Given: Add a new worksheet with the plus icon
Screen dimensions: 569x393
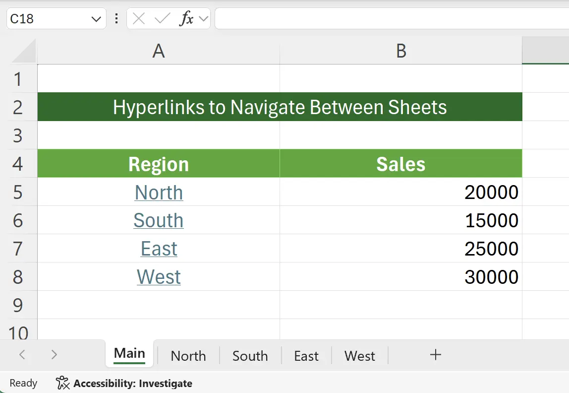Looking at the screenshot, I should tap(435, 355).
